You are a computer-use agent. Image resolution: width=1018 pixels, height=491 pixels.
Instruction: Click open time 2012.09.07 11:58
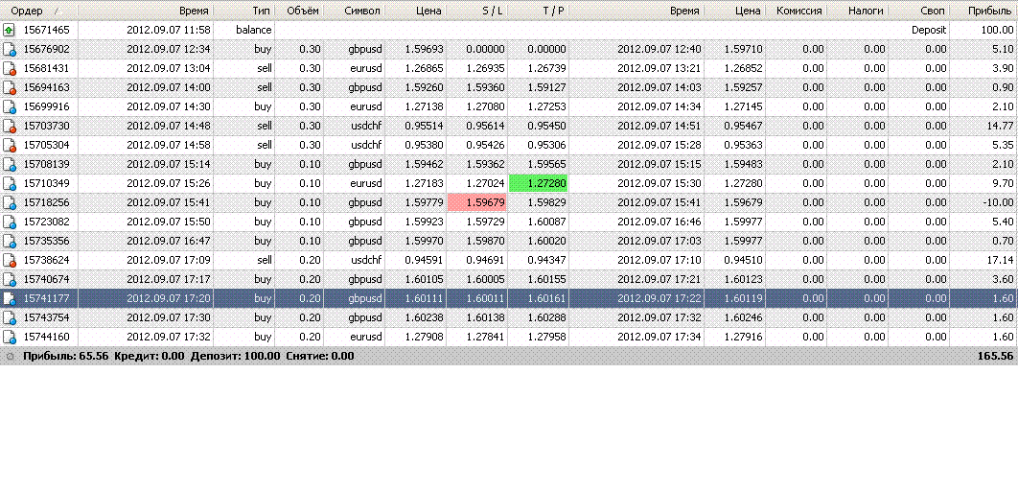pyautogui.click(x=169, y=30)
